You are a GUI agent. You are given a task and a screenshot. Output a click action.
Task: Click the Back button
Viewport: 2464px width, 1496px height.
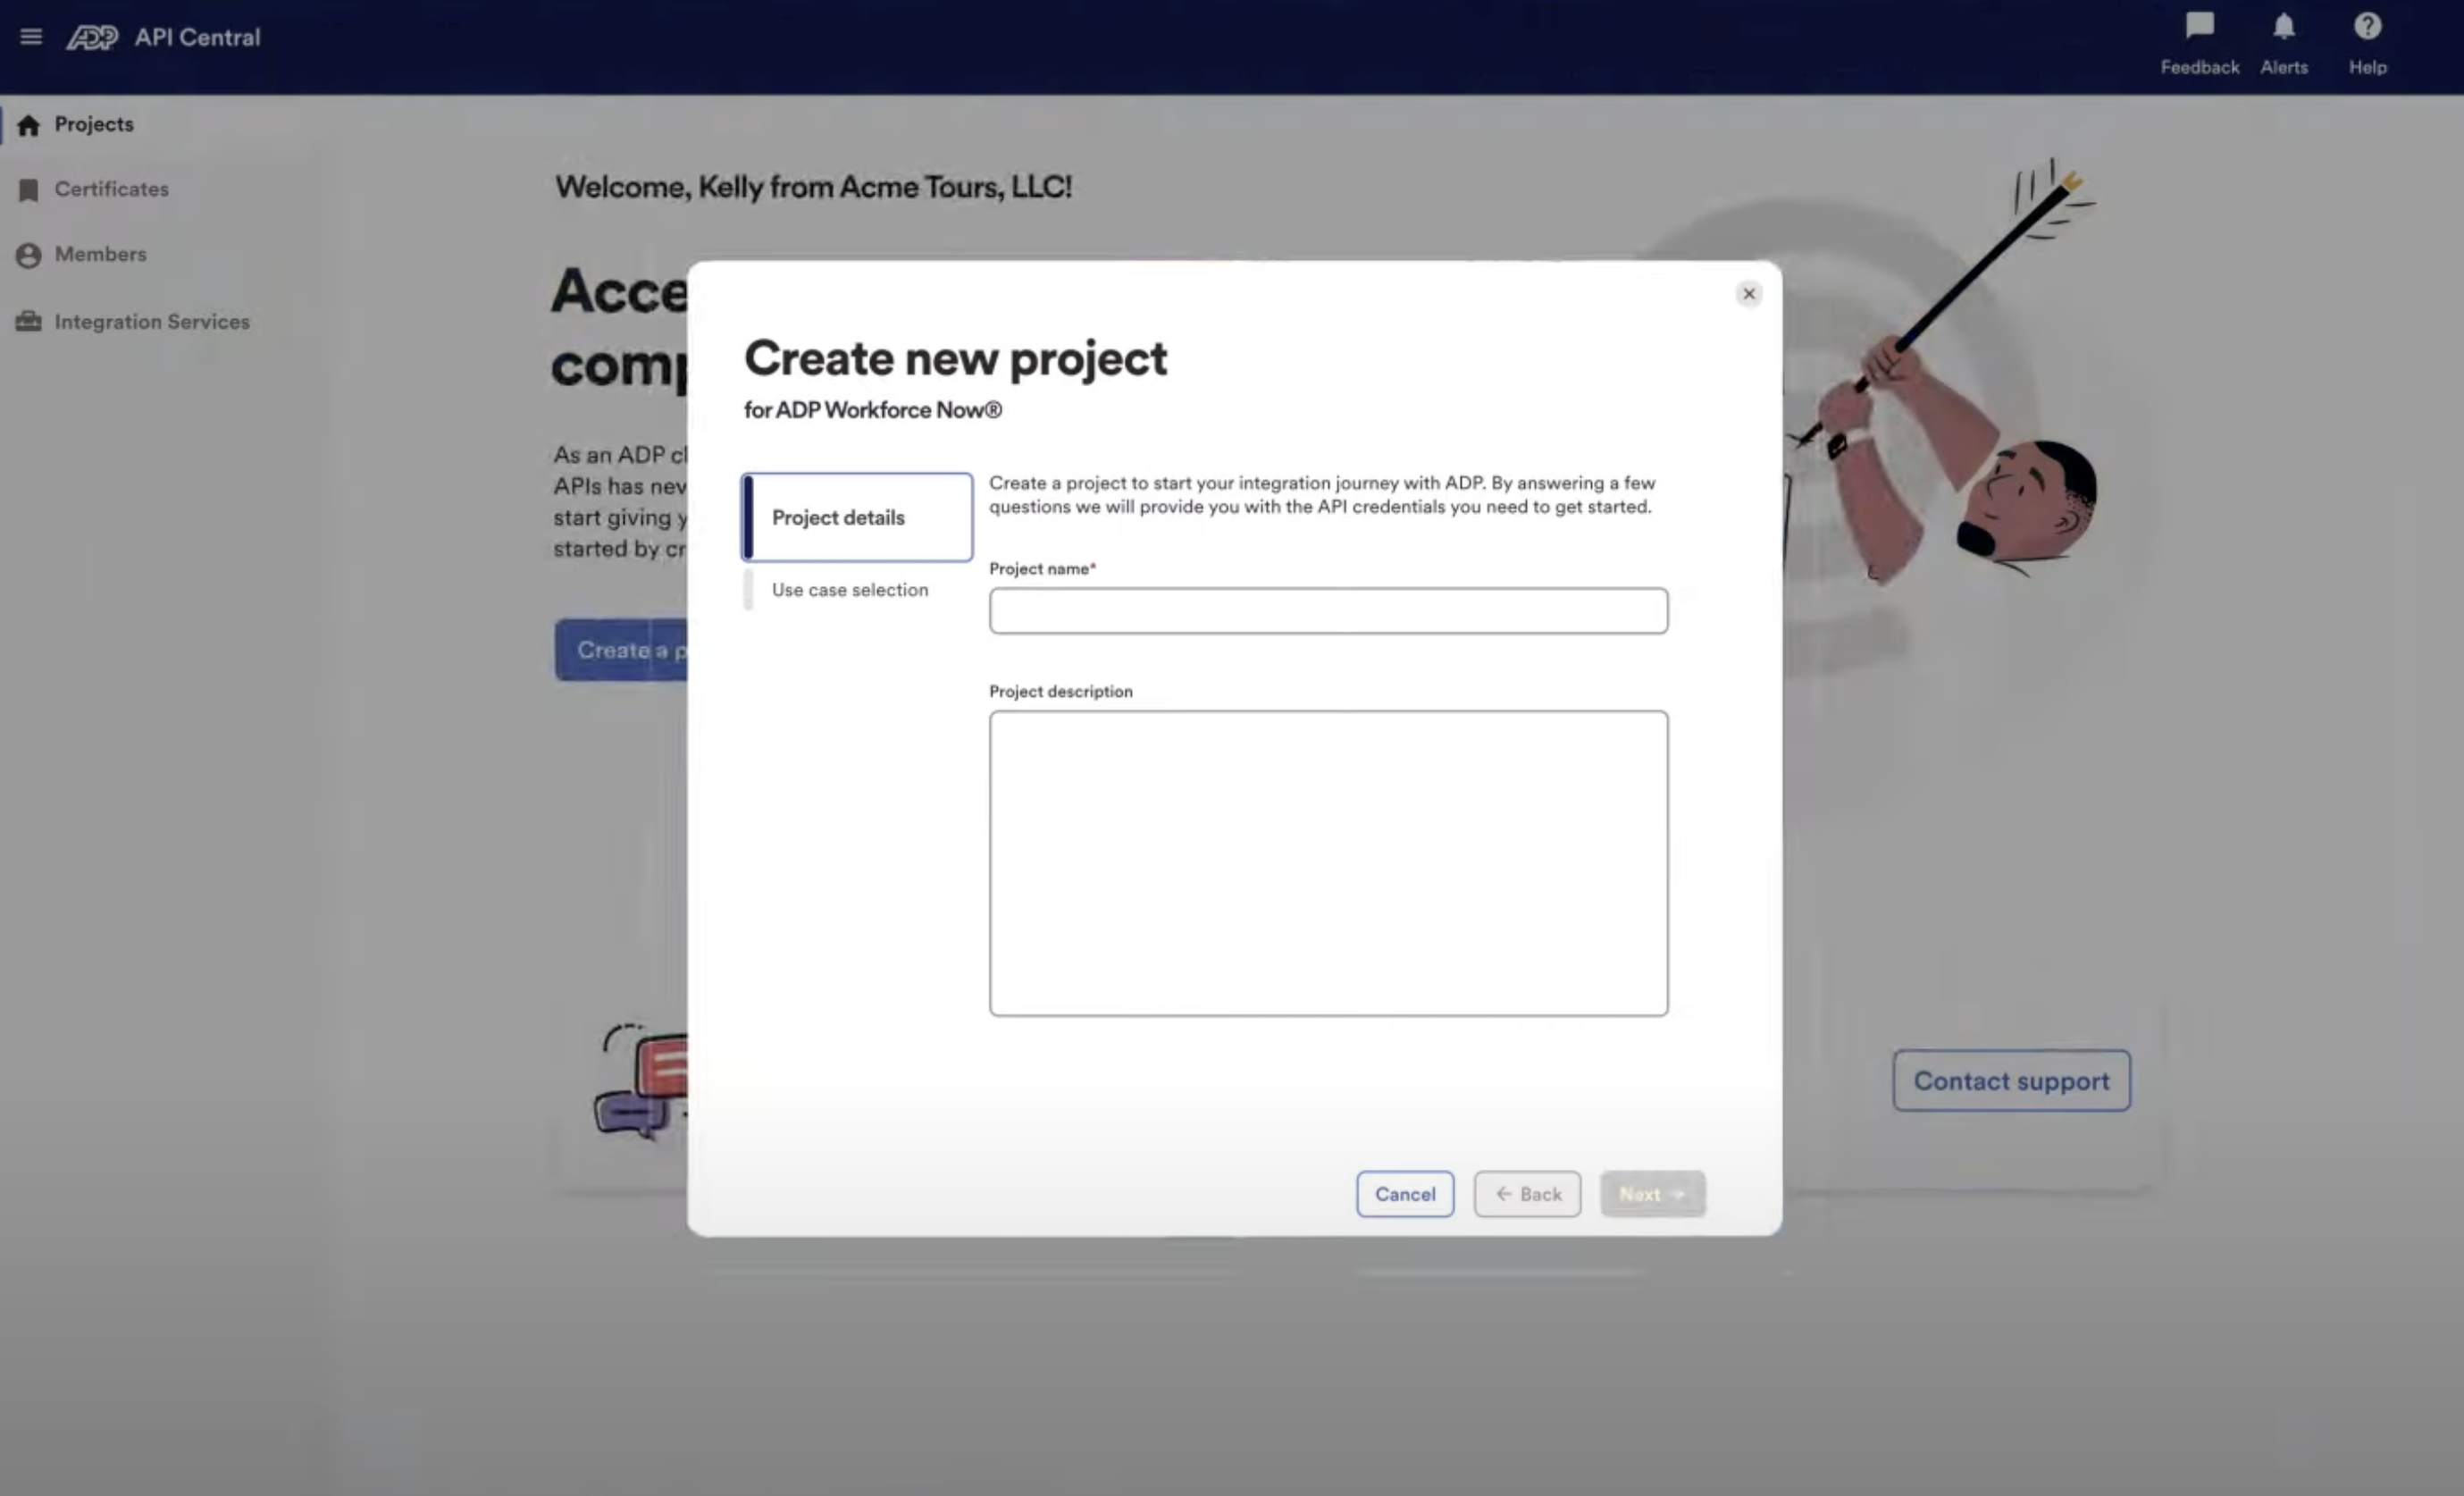tap(1527, 1194)
